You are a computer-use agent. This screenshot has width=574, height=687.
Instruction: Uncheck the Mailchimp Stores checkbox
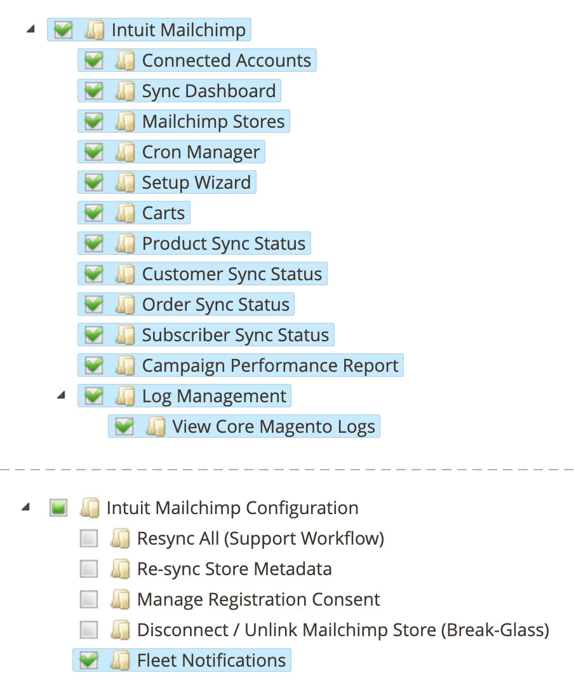(94, 121)
